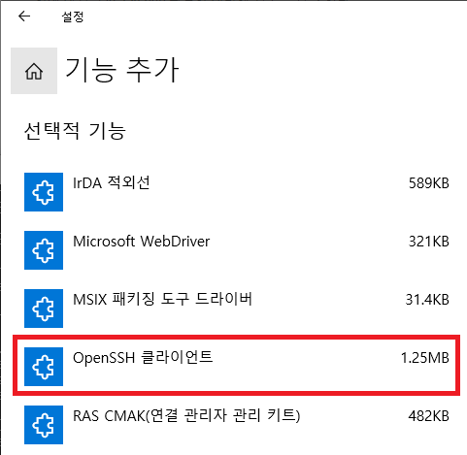
Task: Select the Microsoft WebDriver feature name
Action: point(142,242)
